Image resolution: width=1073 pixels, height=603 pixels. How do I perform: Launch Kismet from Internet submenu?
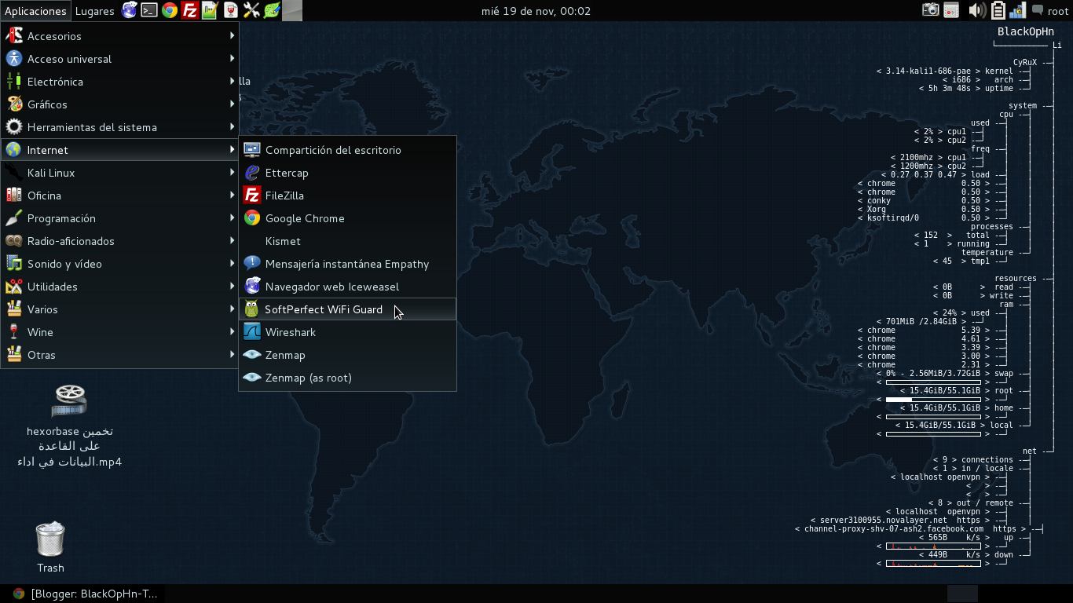pyautogui.click(x=347, y=241)
